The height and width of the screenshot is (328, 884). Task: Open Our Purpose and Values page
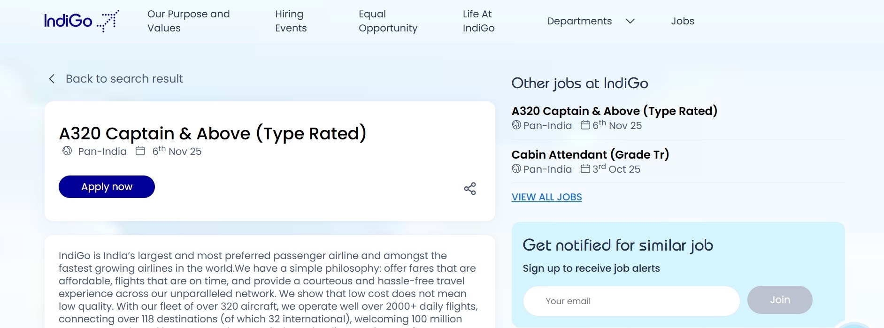click(189, 21)
